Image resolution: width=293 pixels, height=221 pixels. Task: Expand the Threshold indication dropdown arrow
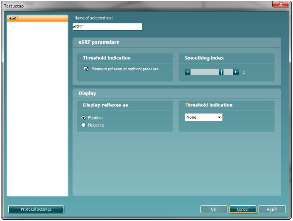click(219, 117)
